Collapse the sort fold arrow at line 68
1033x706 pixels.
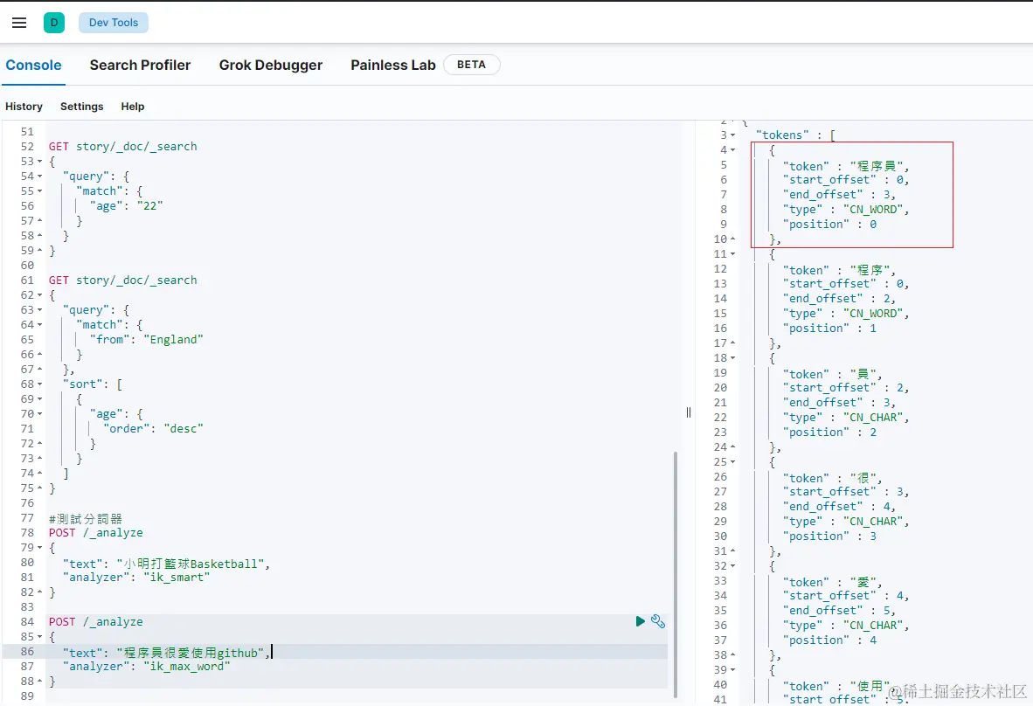tap(39, 384)
